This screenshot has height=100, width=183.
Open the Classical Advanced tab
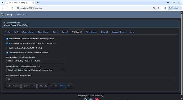[x=119, y=32]
